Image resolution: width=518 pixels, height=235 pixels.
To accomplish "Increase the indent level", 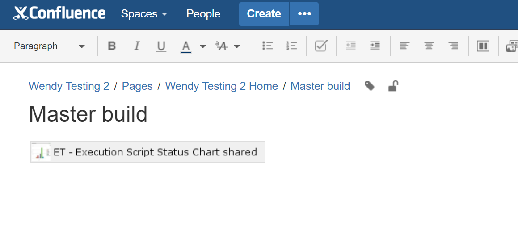I will (x=375, y=46).
